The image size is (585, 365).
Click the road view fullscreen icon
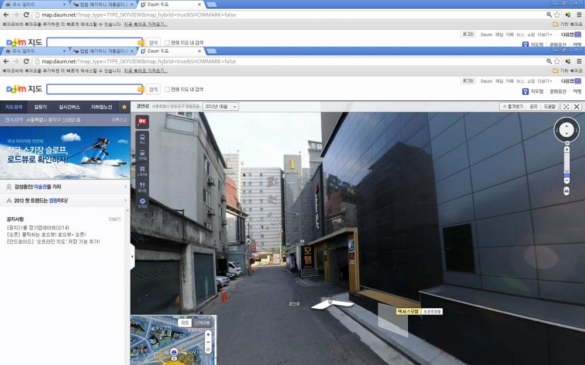(x=566, y=106)
